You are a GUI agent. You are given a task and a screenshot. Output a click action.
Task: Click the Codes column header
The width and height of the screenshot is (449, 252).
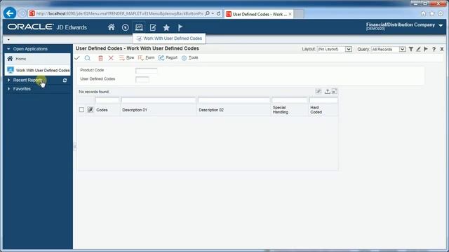pyautogui.click(x=102, y=110)
